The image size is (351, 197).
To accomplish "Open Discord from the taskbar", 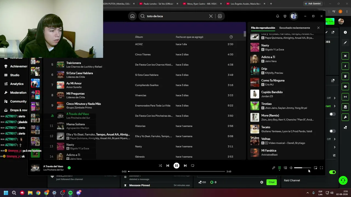I will click(x=78, y=193).
